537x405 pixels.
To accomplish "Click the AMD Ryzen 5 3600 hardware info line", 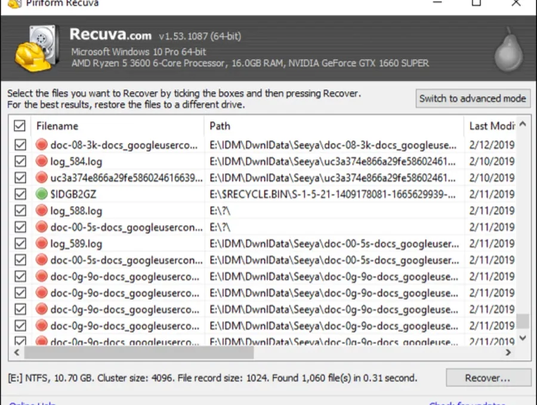I will pyautogui.click(x=250, y=63).
